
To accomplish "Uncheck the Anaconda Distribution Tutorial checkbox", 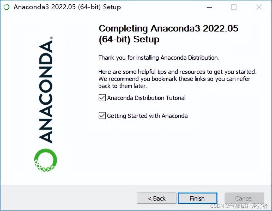I will [x=102, y=98].
